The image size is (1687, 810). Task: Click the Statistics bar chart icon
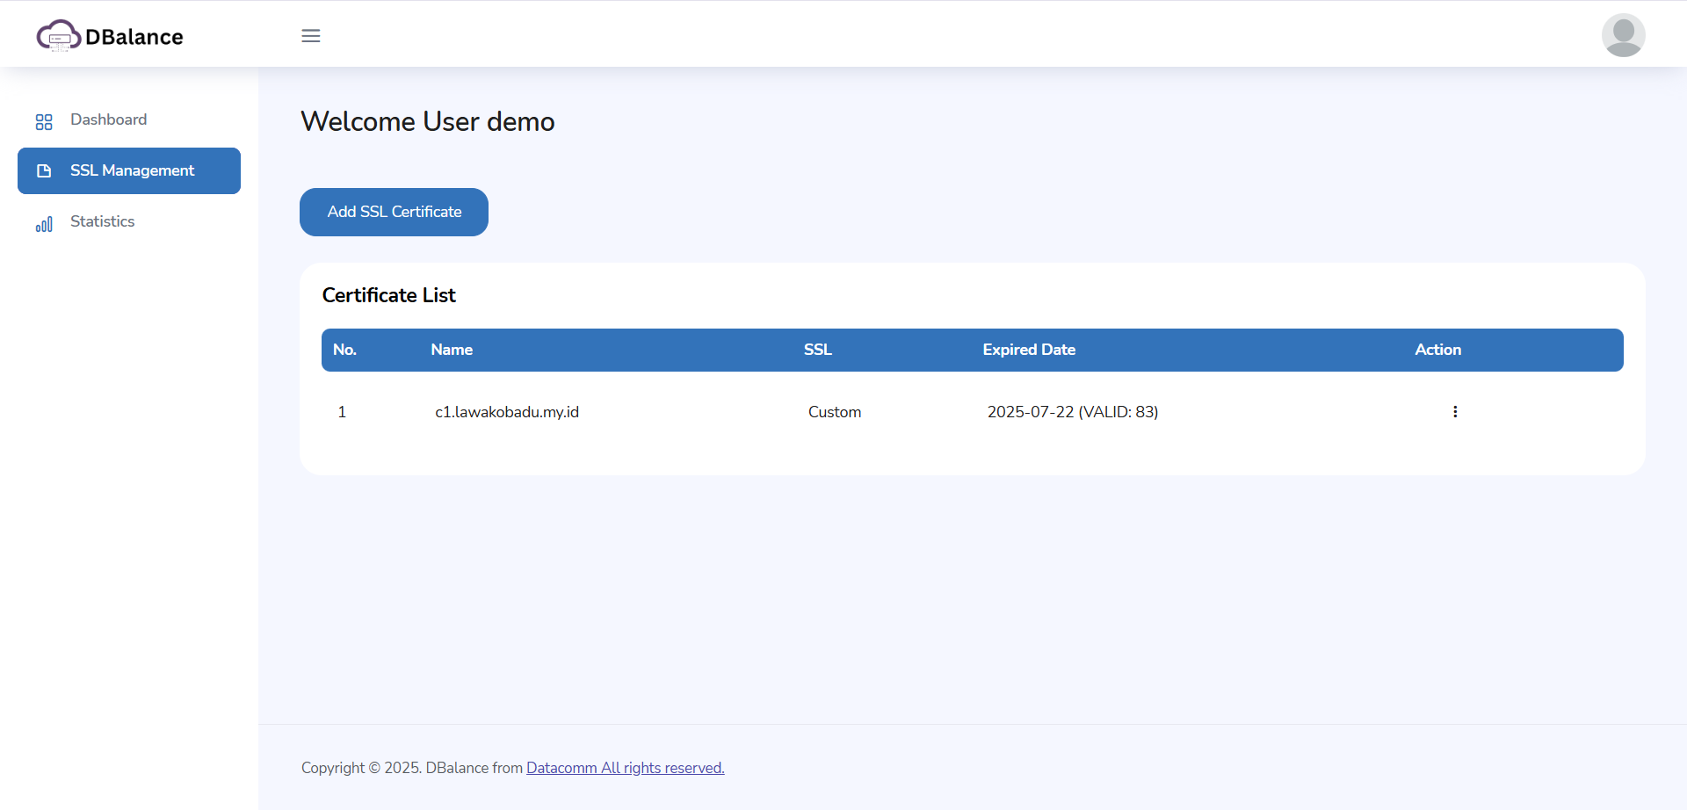click(x=44, y=223)
